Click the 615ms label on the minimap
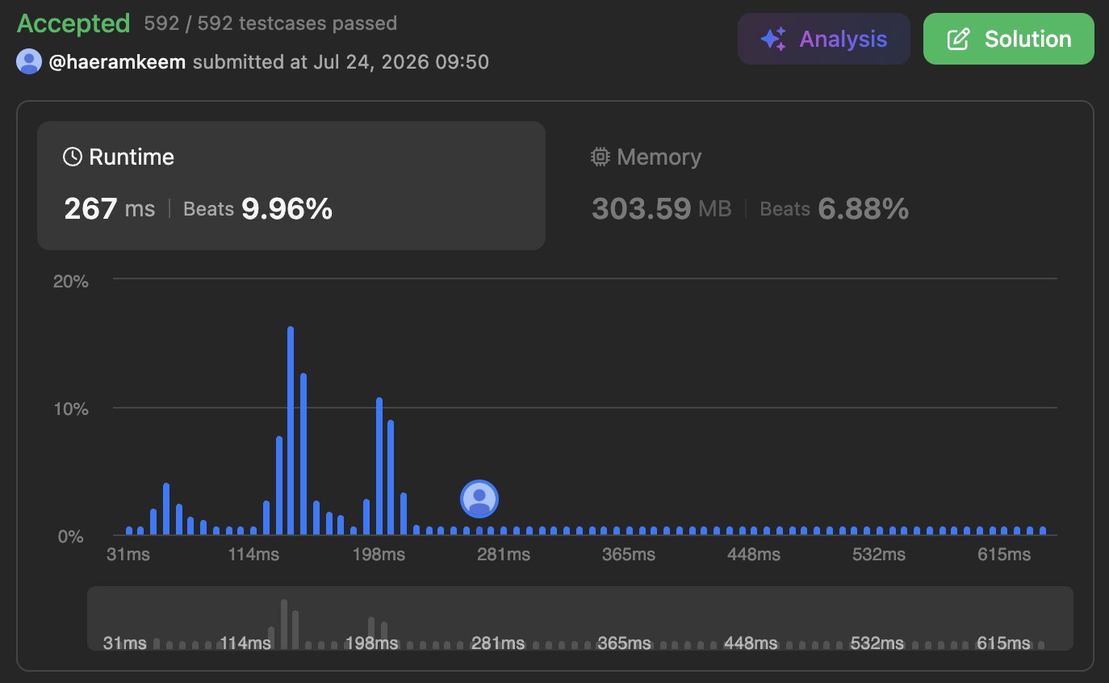This screenshot has height=683, width=1109. click(1003, 643)
